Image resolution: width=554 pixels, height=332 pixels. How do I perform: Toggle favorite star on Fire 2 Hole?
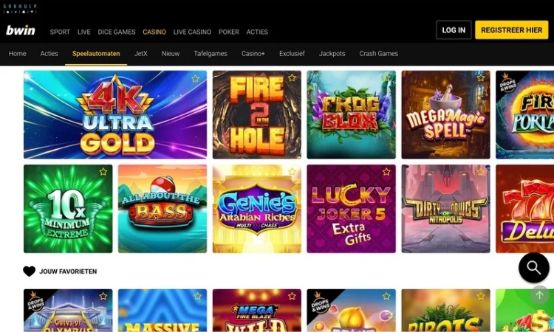(292, 77)
